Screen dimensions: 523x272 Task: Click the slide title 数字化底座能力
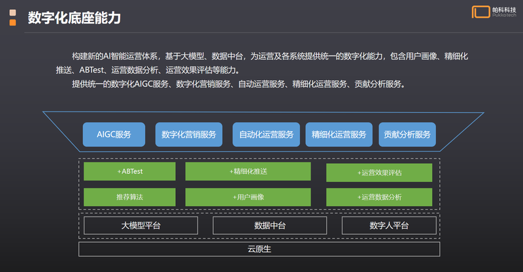click(74, 18)
